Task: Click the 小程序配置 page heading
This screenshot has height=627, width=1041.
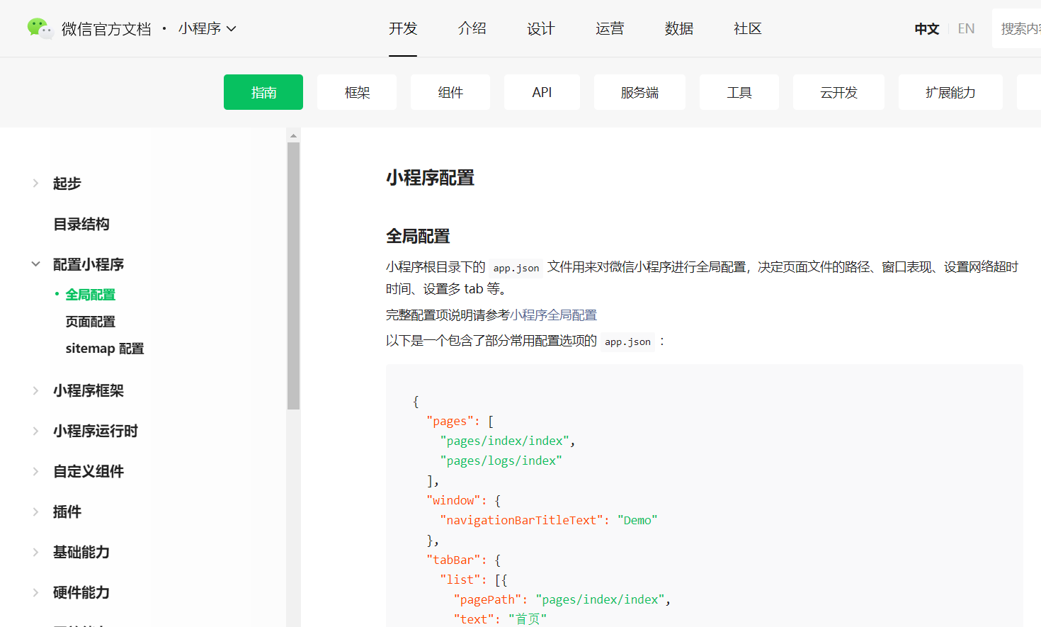Action: pos(431,178)
